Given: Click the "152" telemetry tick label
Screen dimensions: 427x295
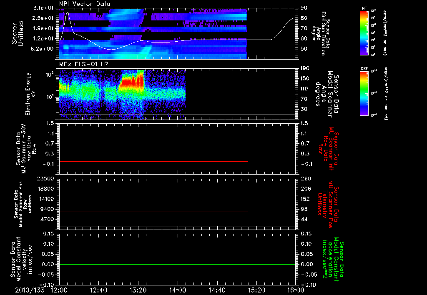Looking at the screenshot, I should click(x=306, y=199).
